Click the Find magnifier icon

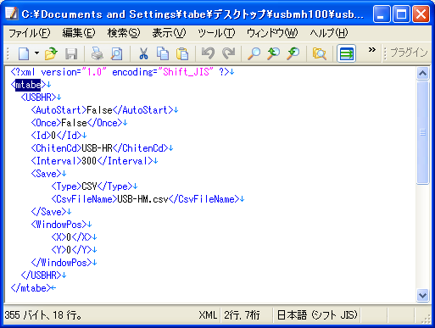254,53
